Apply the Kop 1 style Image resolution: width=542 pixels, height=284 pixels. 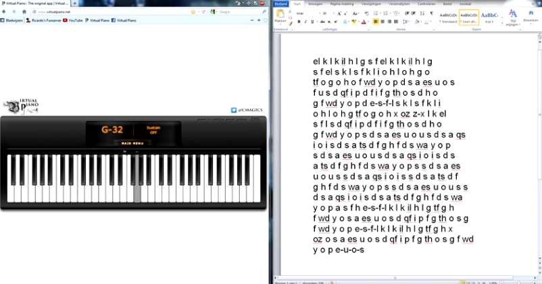coord(489,18)
